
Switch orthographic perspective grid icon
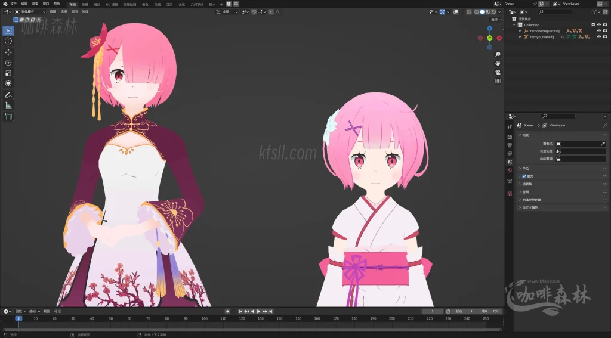(x=498, y=81)
